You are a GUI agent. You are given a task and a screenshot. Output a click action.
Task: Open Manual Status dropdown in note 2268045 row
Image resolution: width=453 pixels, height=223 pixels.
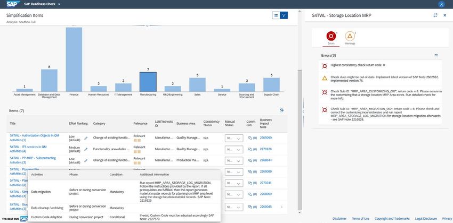point(234,207)
